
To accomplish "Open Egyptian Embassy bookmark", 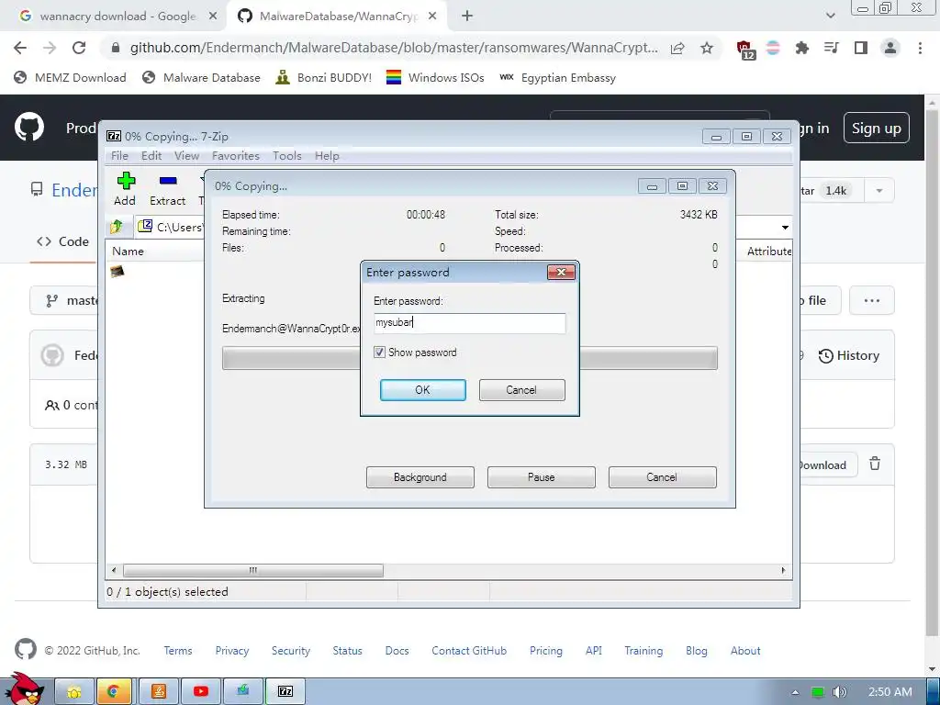I will 557,77.
